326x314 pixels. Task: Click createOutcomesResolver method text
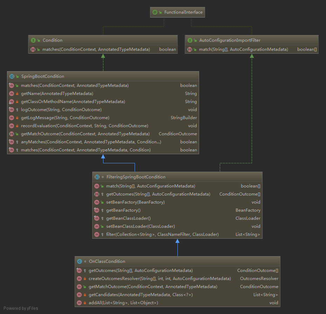tap(160, 279)
